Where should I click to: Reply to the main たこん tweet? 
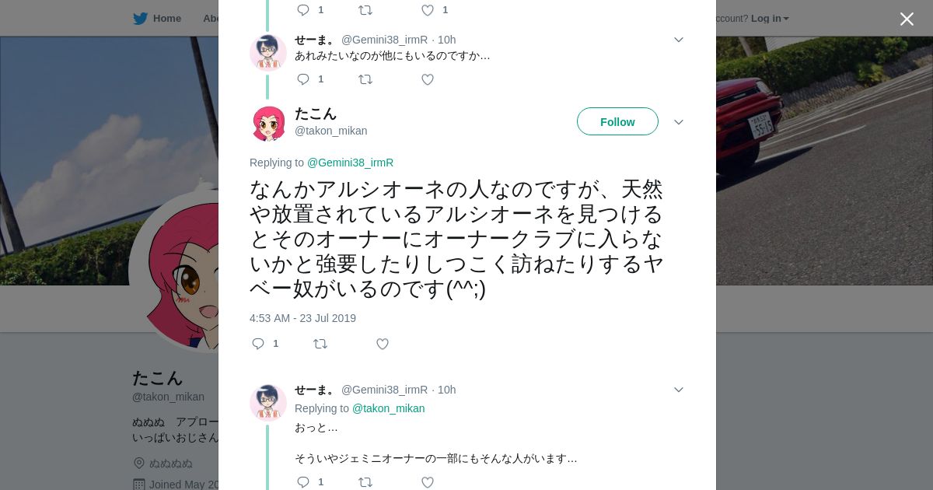click(x=258, y=344)
